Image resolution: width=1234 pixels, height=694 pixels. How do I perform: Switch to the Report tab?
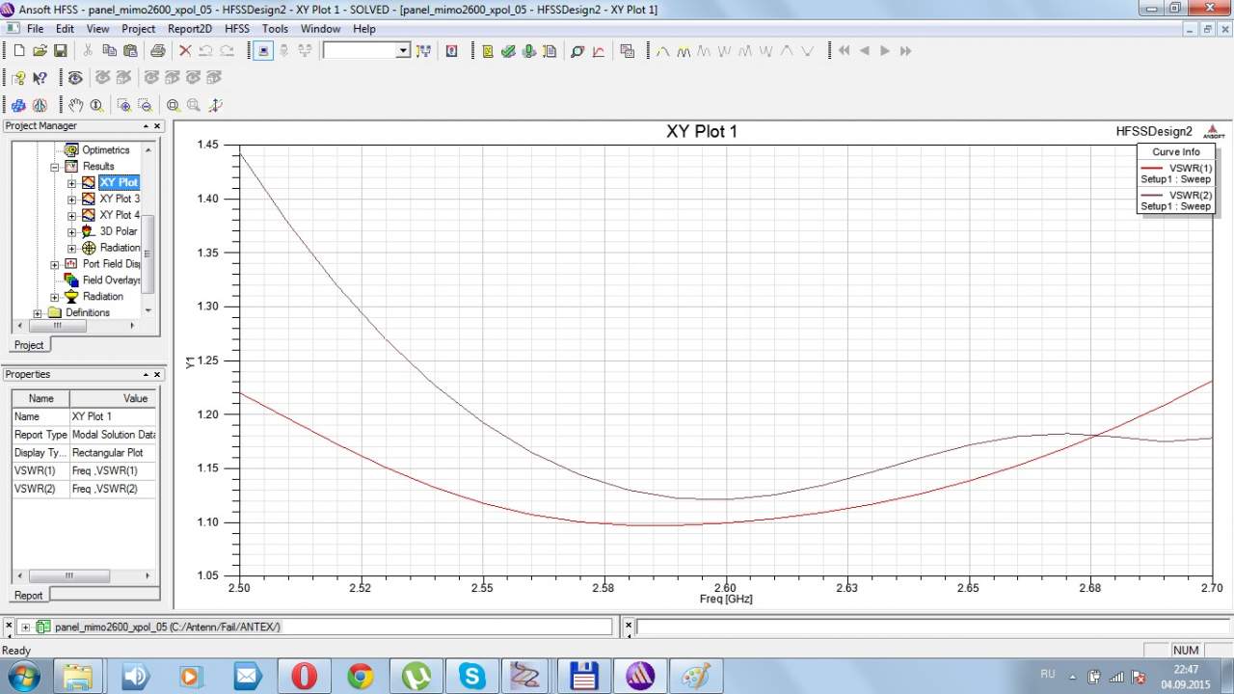pos(28,595)
